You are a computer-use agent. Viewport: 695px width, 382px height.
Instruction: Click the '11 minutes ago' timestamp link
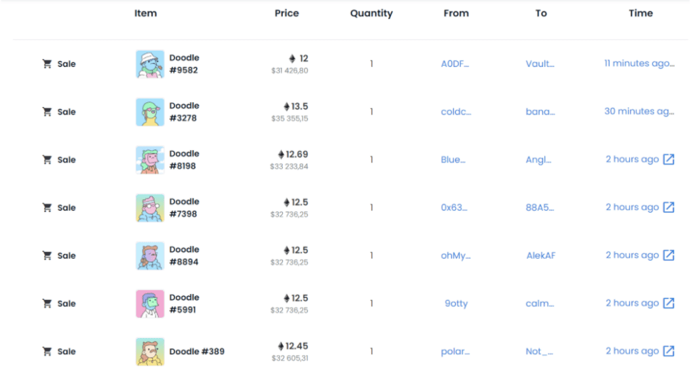(639, 64)
